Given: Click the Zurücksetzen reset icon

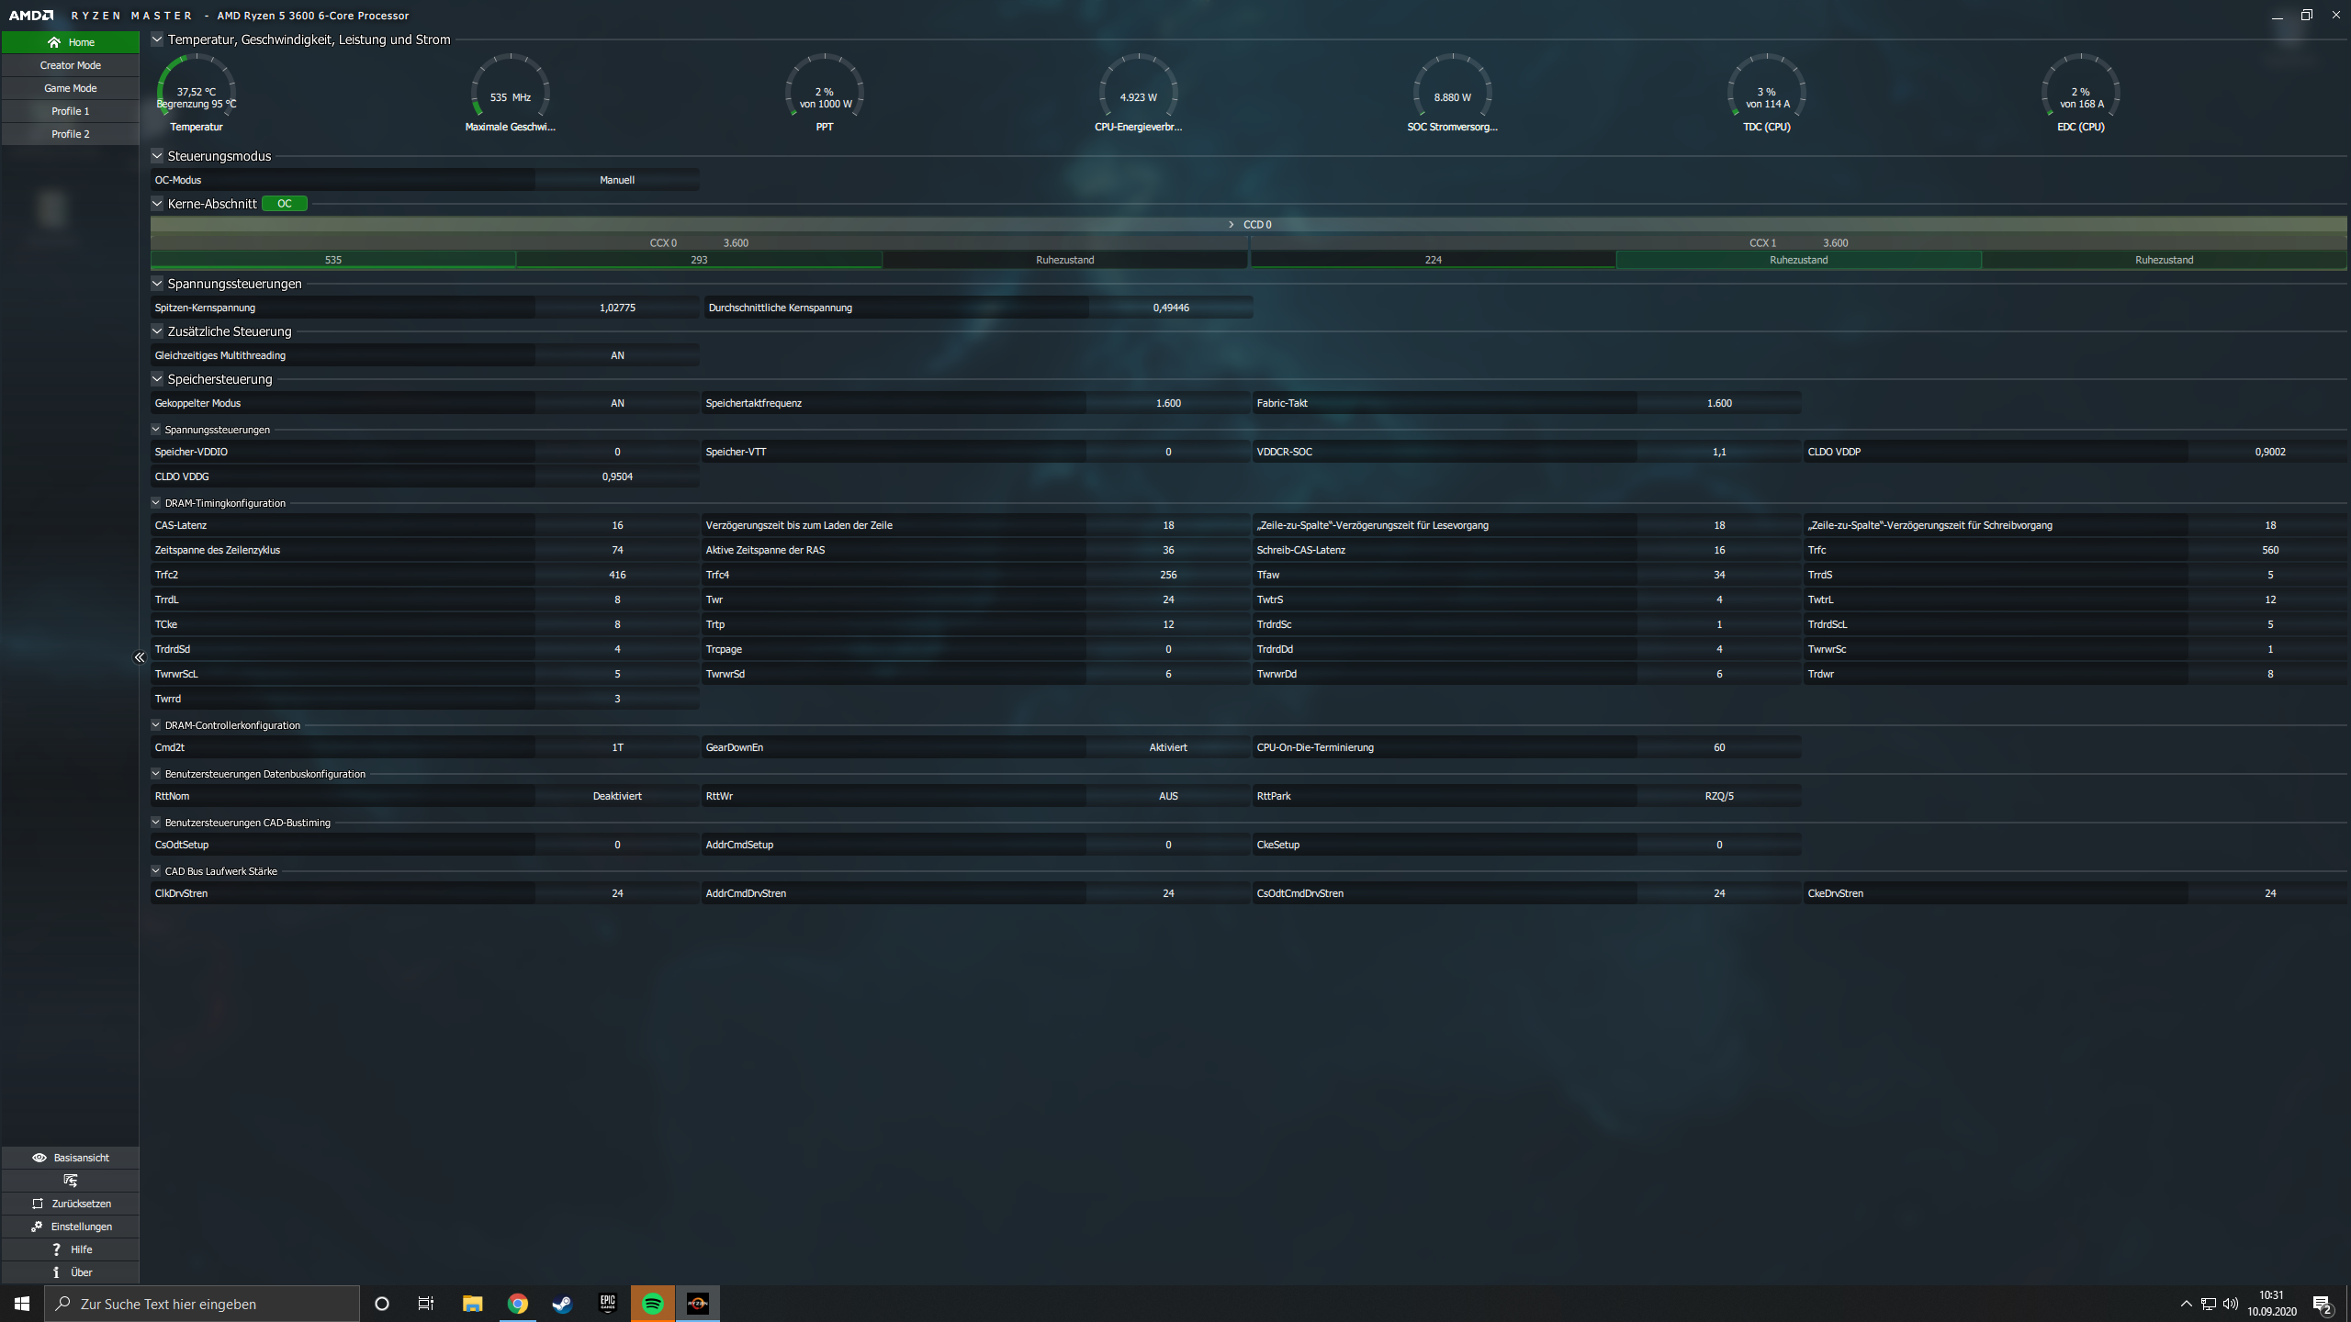Looking at the screenshot, I should tap(38, 1204).
